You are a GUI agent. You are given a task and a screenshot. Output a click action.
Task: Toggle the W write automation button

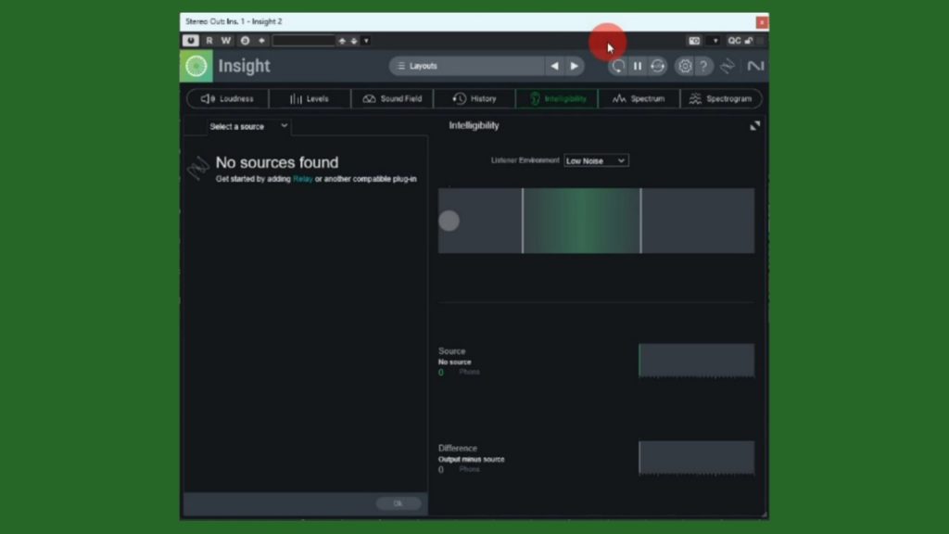[x=226, y=41]
